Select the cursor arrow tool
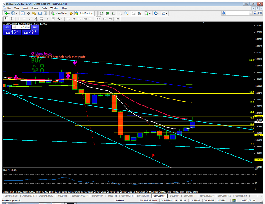Image resolution: width=265 pixels, height=204 pixels. (x=6, y=19)
